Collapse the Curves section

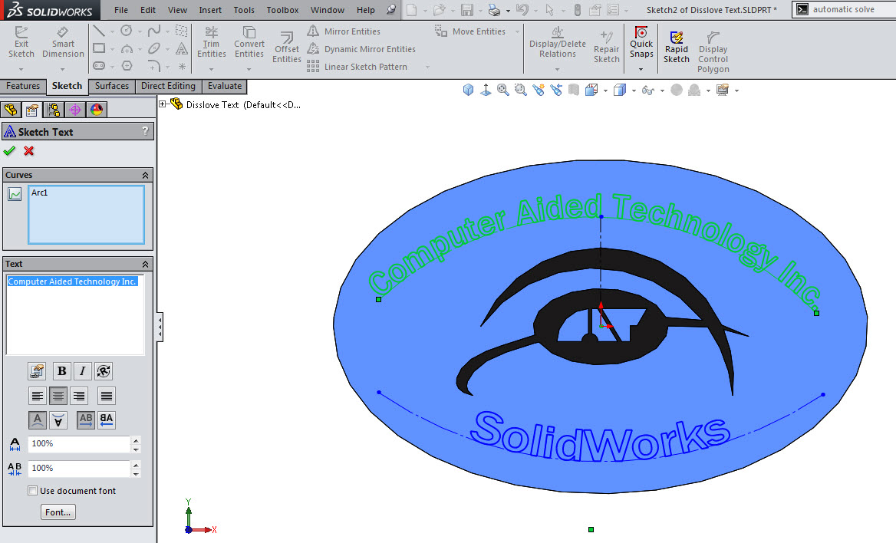coord(145,175)
